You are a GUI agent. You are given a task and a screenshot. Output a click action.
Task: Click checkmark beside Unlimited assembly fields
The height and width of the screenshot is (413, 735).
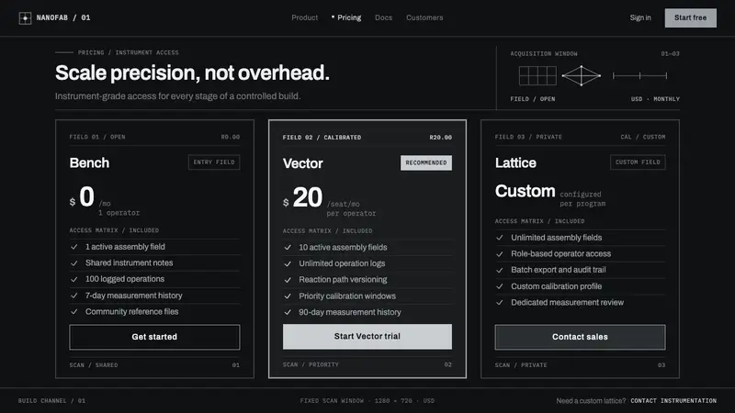click(500, 238)
